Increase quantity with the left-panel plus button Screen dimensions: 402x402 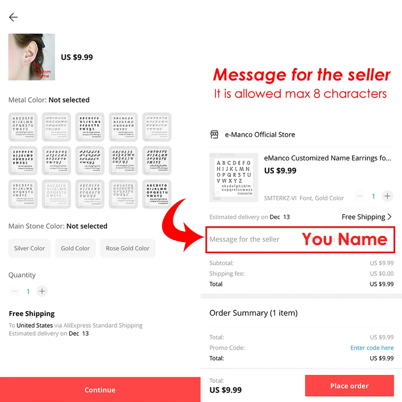[x=42, y=291]
